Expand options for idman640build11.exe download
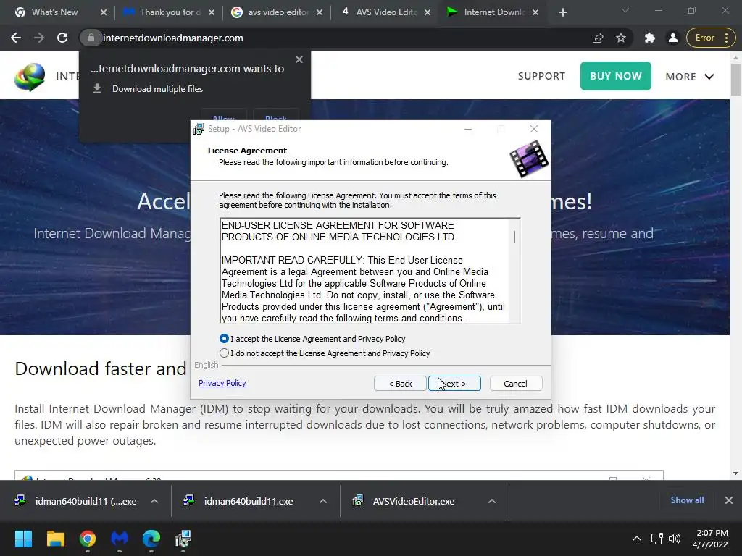 point(323,501)
